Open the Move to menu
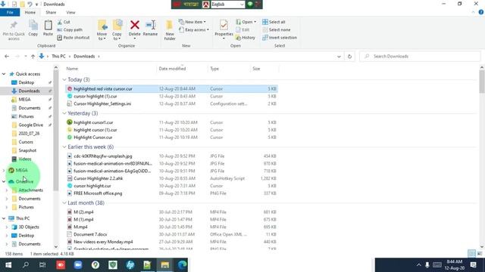Screen dimensions: 485x272 pyautogui.click(x=102, y=30)
